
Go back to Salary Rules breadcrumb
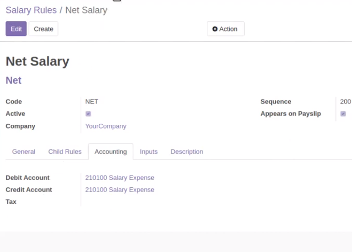tap(31, 10)
